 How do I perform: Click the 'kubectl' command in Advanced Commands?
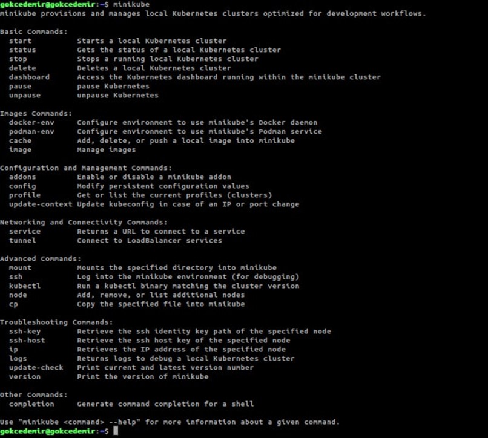click(25, 286)
